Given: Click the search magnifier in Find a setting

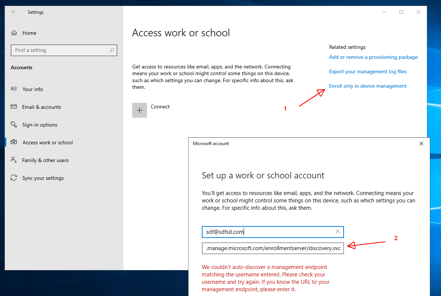Looking at the screenshot, I should tap(112, 50).
